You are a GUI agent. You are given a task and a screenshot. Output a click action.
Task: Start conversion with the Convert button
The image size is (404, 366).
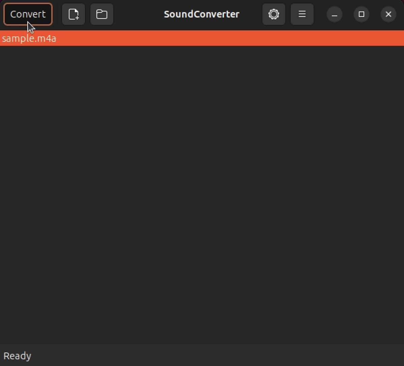coord(28,14)
